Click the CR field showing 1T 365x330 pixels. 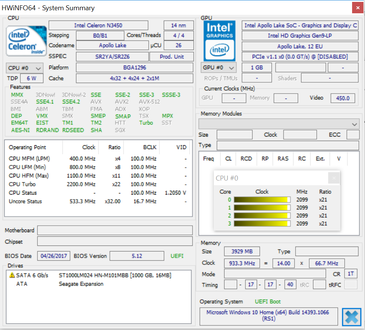coord(351,274)
